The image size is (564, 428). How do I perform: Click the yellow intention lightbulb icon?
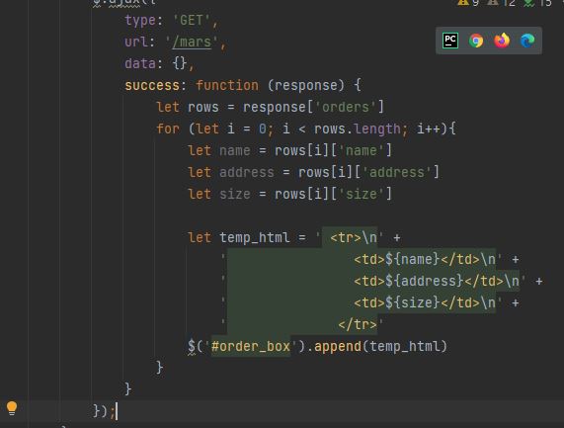point(12,409)
